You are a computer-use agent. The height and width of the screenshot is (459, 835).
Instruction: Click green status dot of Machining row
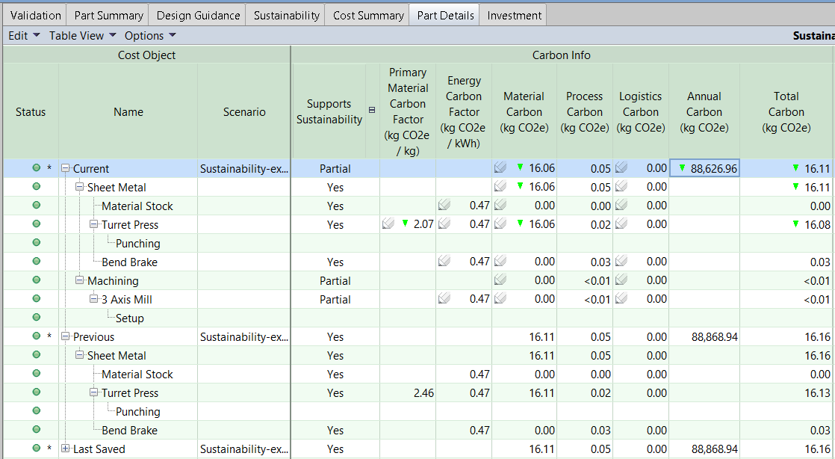click(x=36, y=280)
